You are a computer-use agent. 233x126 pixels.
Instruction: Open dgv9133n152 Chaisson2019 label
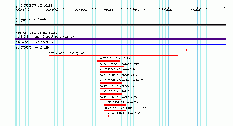pyautogui.click(x=120, y=64)
